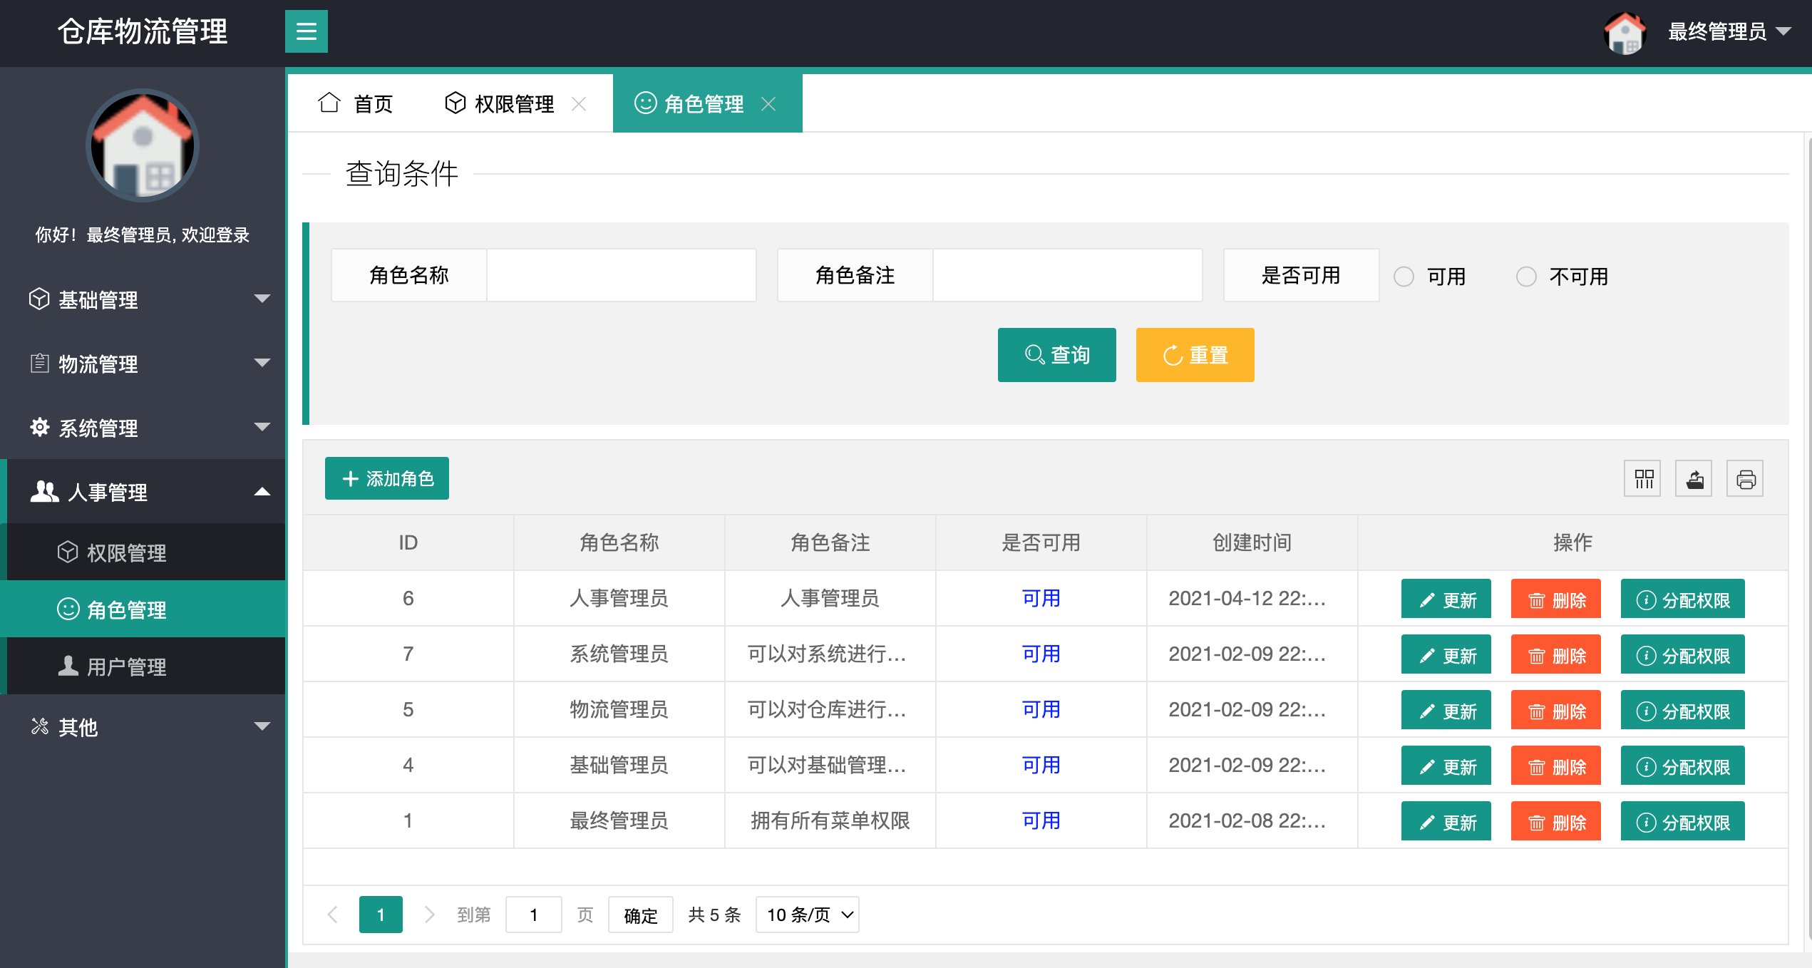Viewport: 1812px width, 968px height.
Task: Click 删除 for 最终管理员 row
Action: 1556,821
